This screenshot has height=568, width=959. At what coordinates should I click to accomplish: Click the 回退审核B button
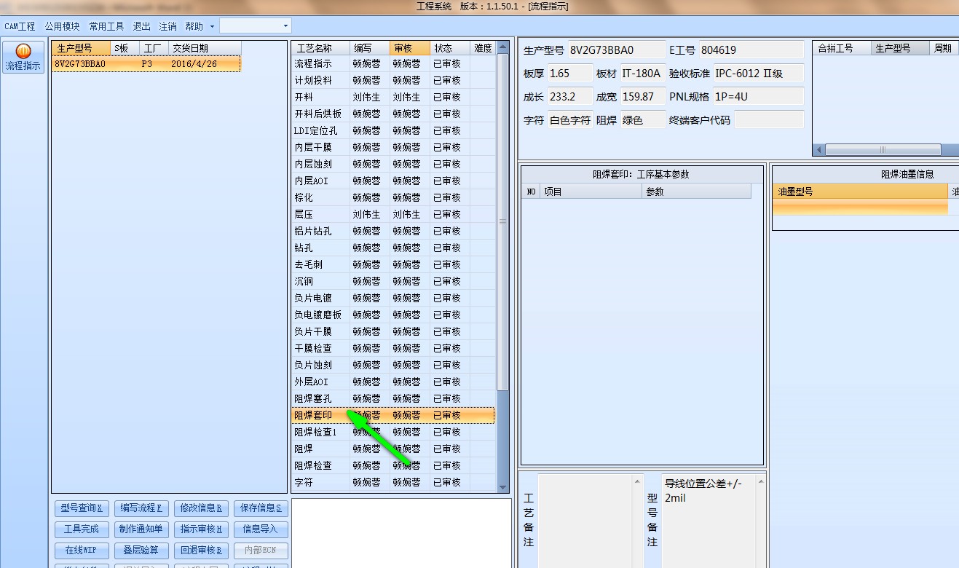point(201,550)
